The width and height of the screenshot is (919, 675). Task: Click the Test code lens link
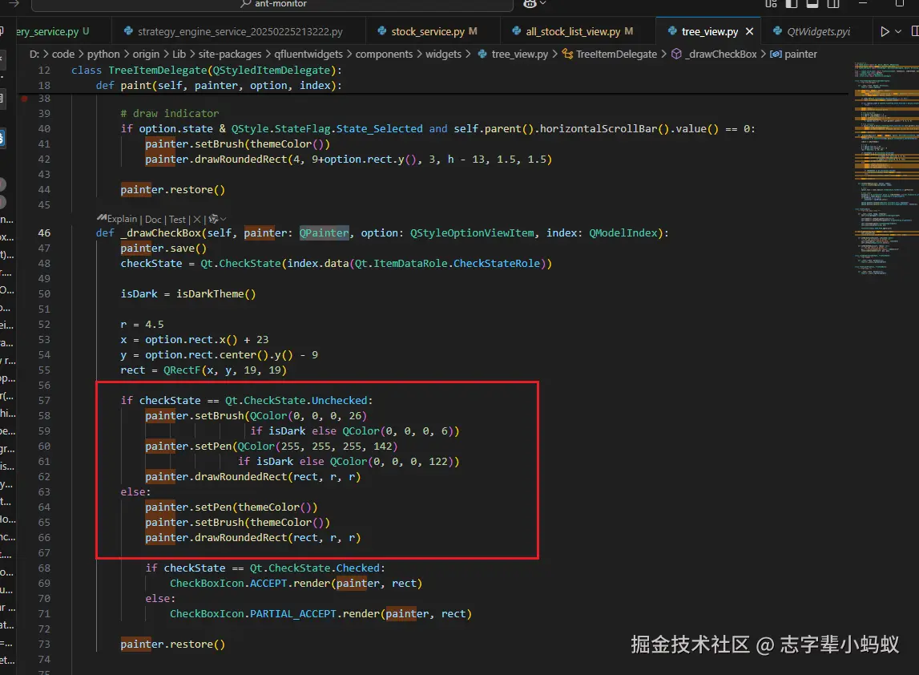tap(177, 220)
